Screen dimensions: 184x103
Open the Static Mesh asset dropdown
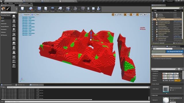pyautogui.click(x=176, y=88)
